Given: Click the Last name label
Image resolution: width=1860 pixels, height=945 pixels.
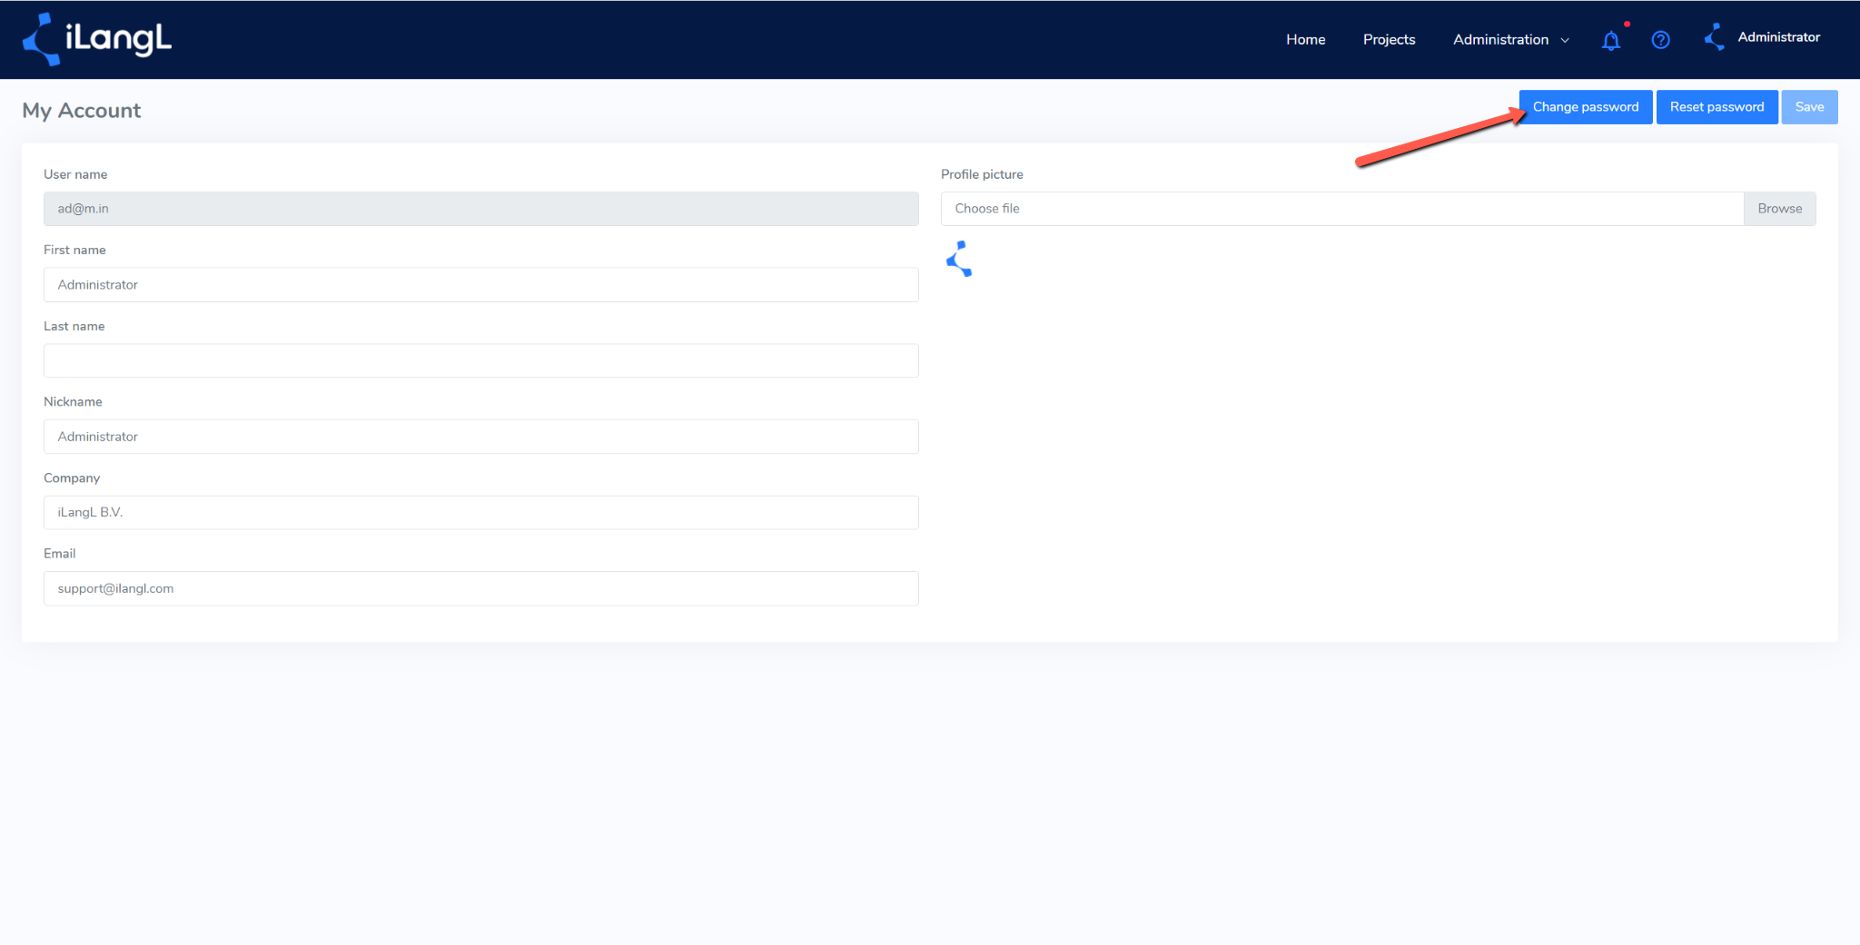Looking at the screenshot, I should coord(74,326).
